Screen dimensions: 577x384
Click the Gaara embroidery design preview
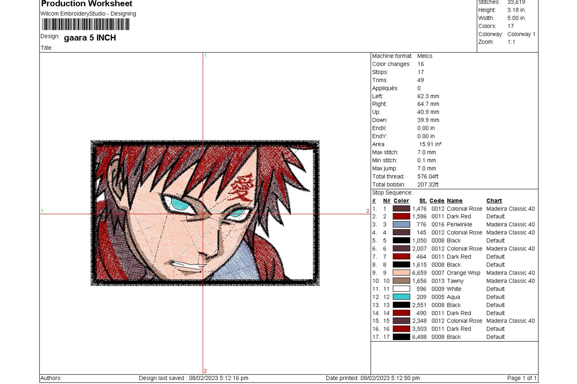pyautogui.click(x=205, y=213)
